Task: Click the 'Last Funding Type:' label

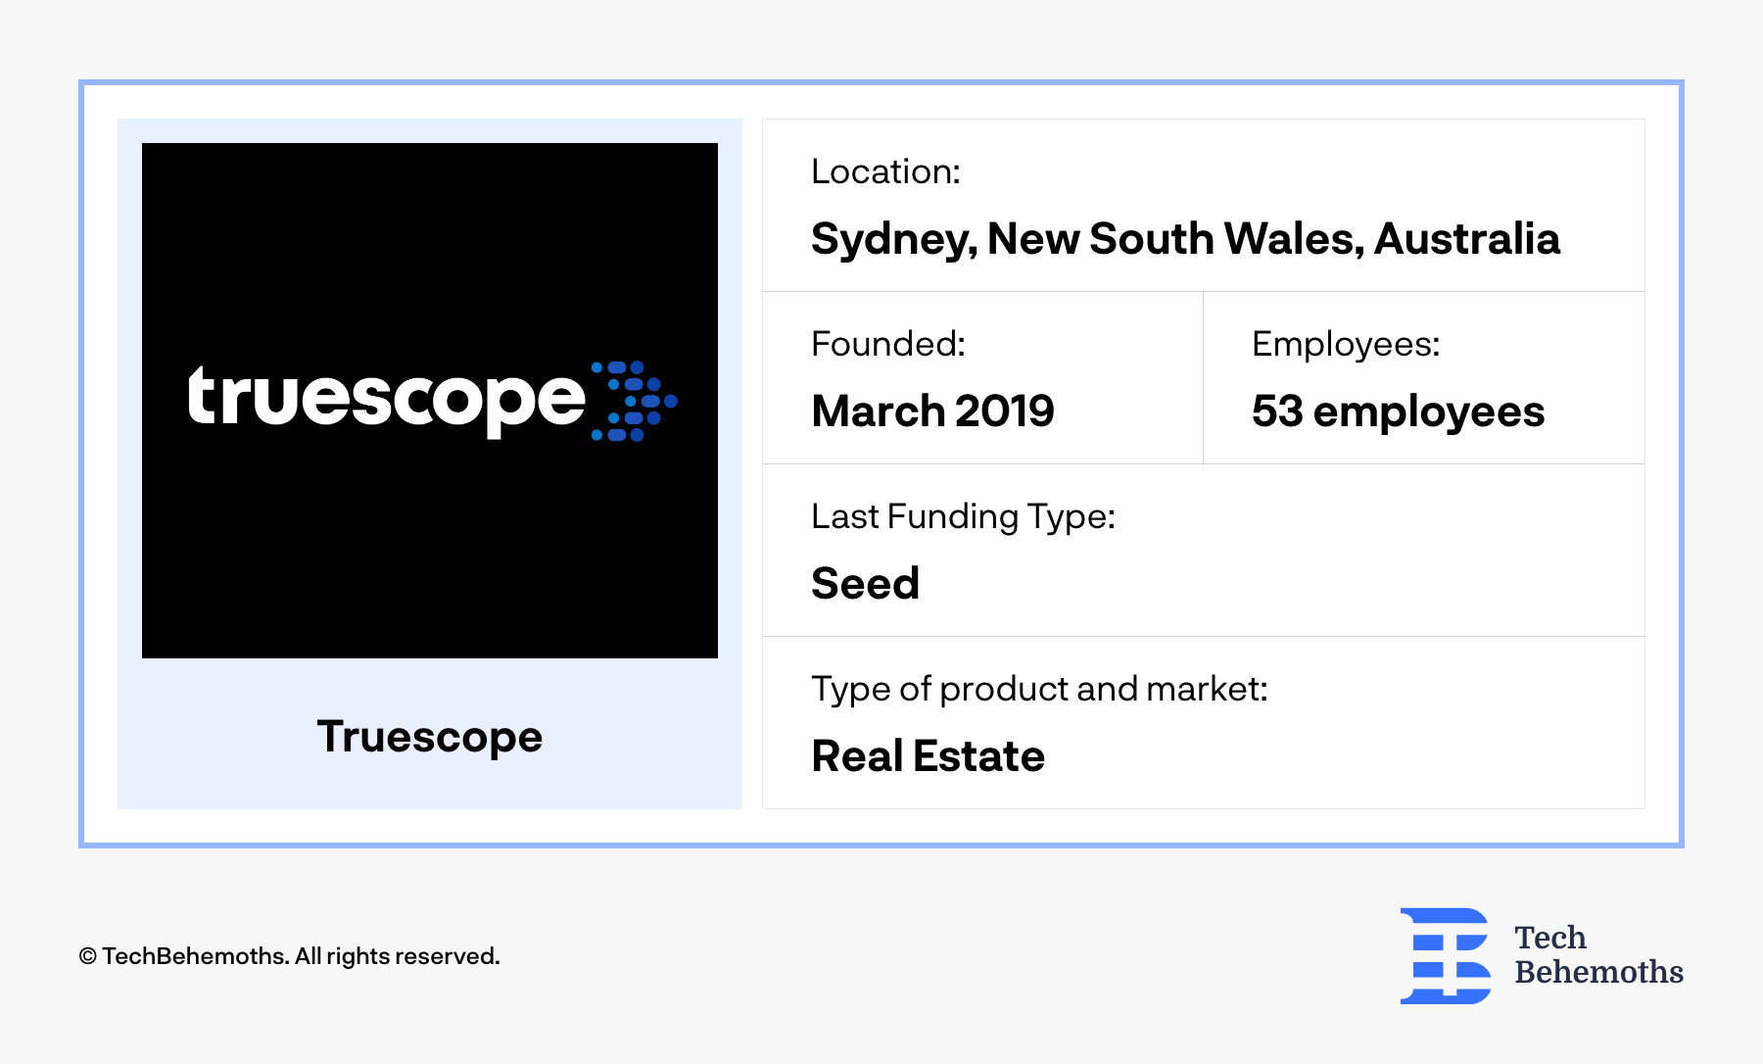Action: pos(964,516)
